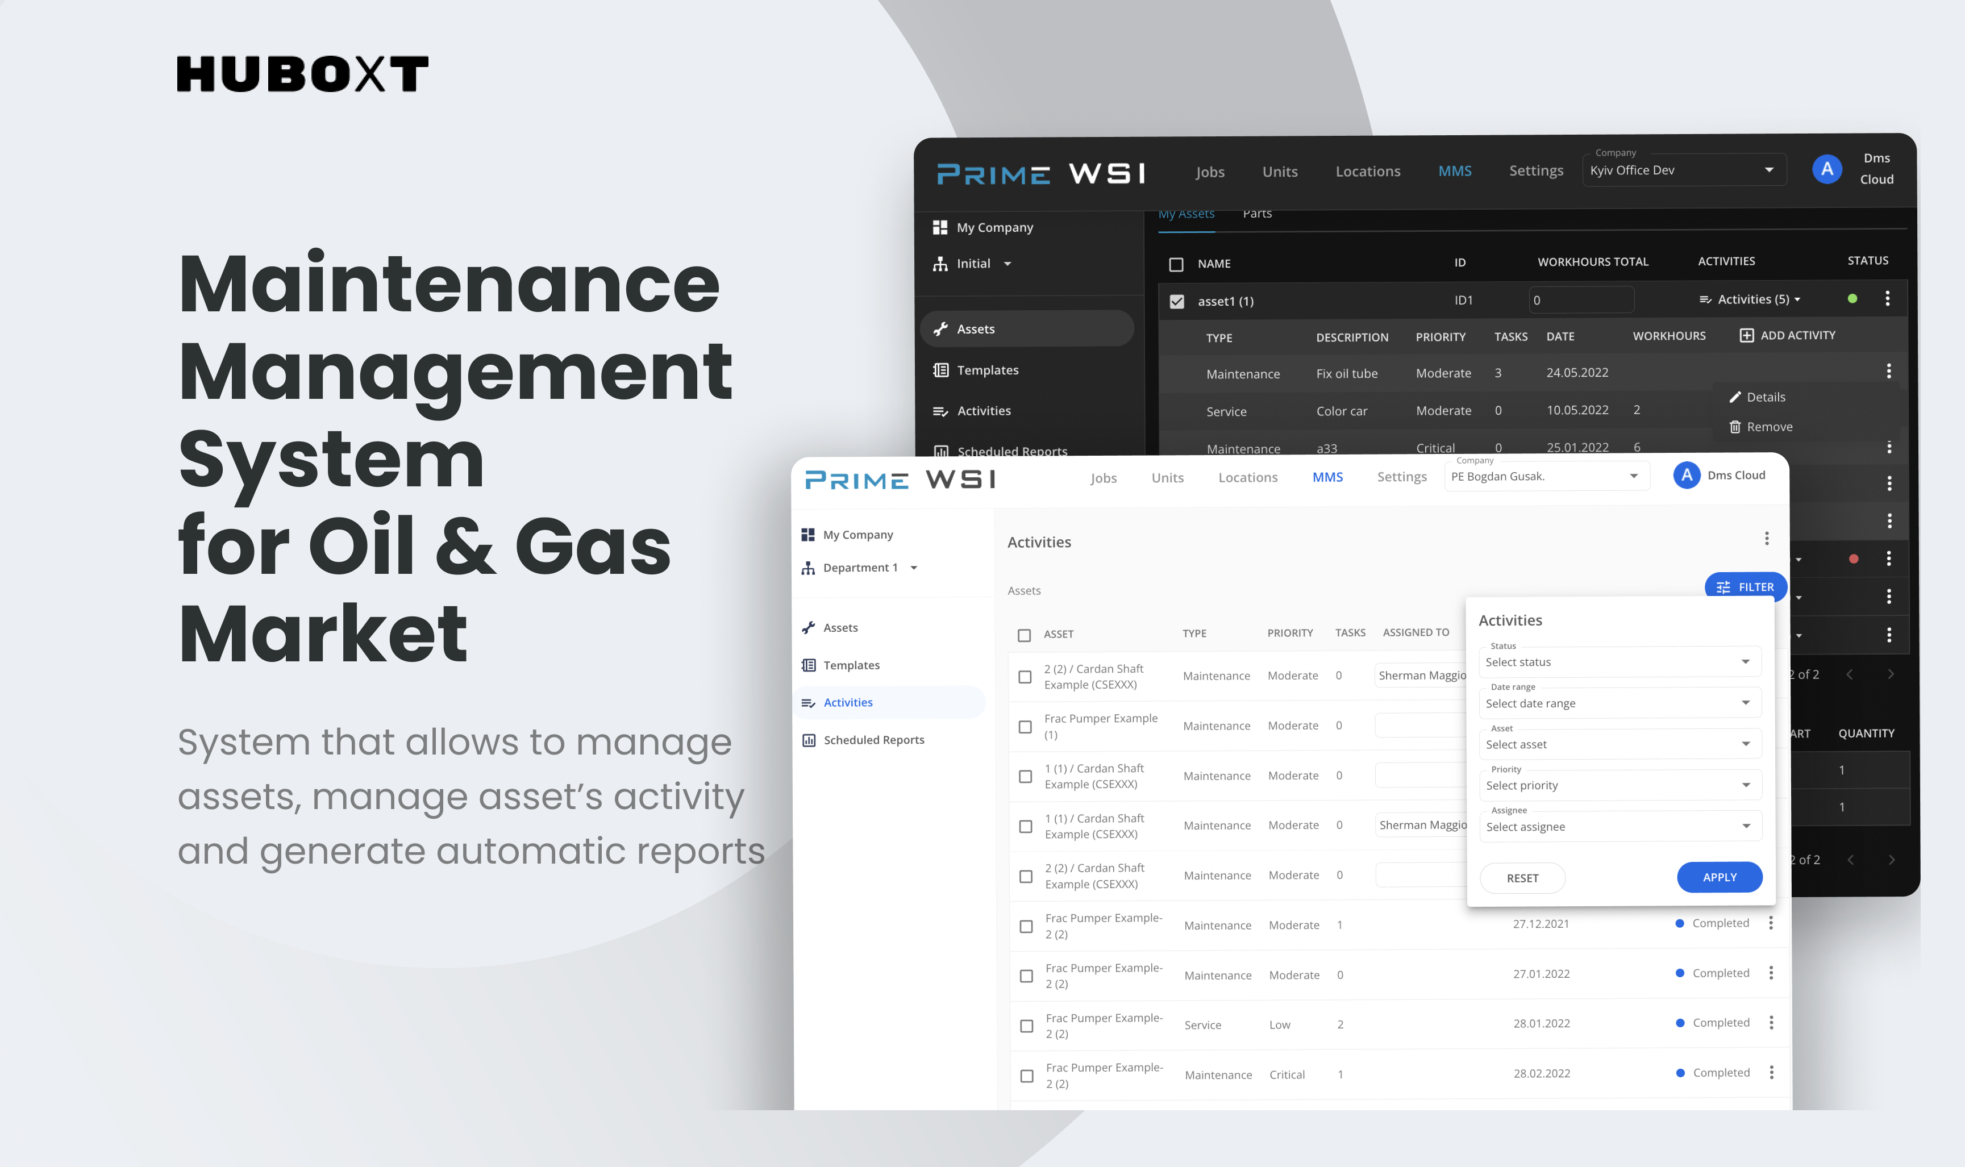Click Department 1 org-chart icon in light sidebar

[x=807, y=568]
